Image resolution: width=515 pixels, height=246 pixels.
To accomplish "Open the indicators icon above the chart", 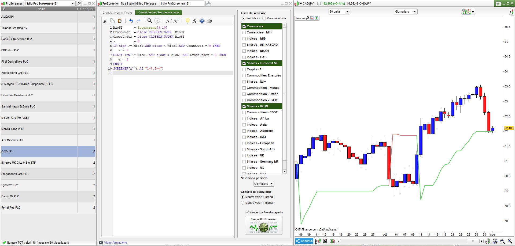I will tap(466, 11).
